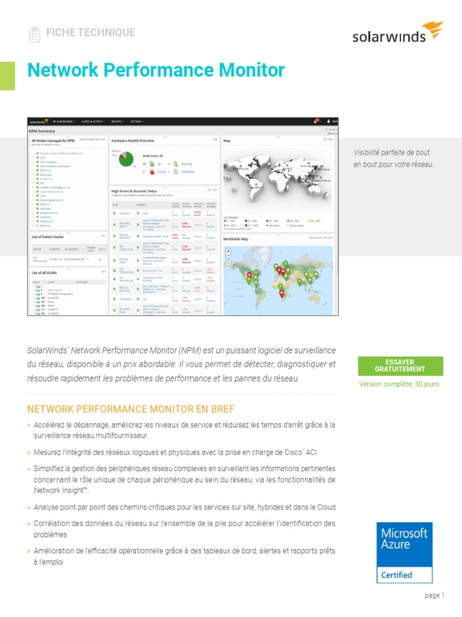
Task: Expand the Cisco node group
Action: 34,157
